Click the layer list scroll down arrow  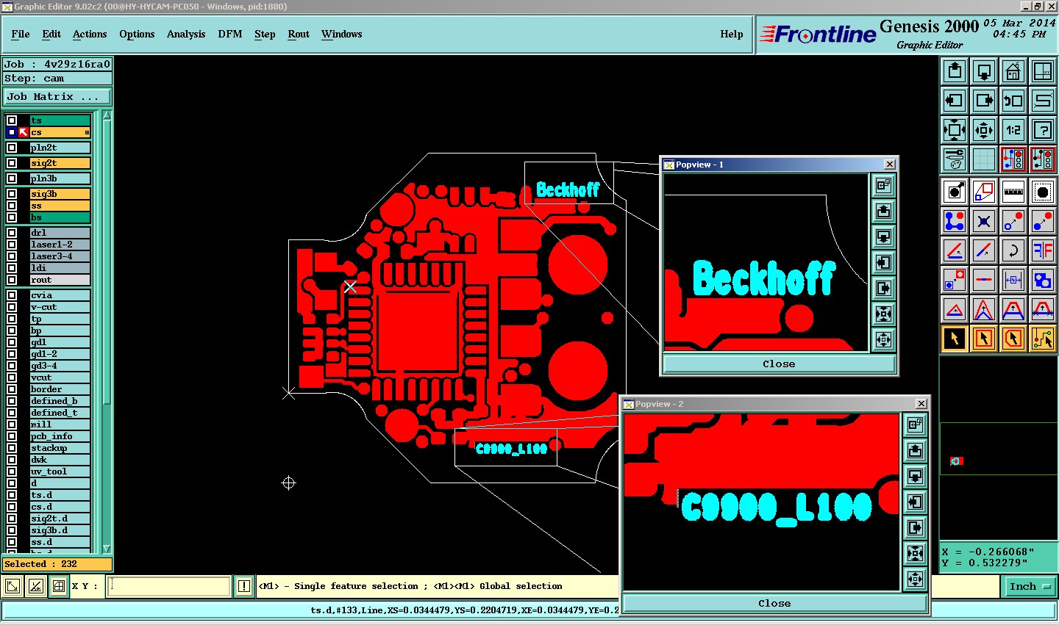(x=107, y=549)
